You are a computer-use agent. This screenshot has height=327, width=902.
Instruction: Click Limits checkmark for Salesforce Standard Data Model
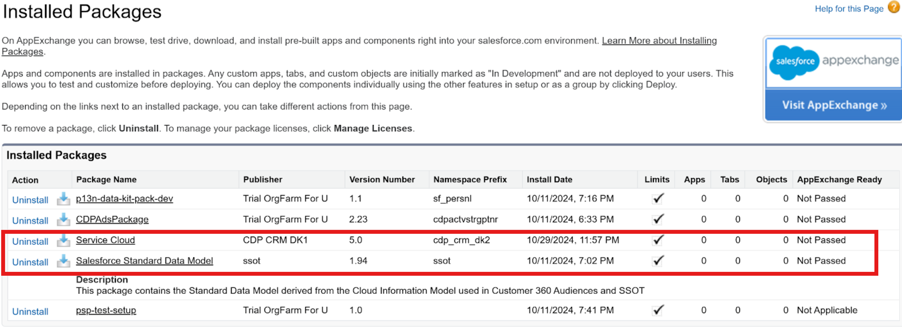(x=658, y=261)
